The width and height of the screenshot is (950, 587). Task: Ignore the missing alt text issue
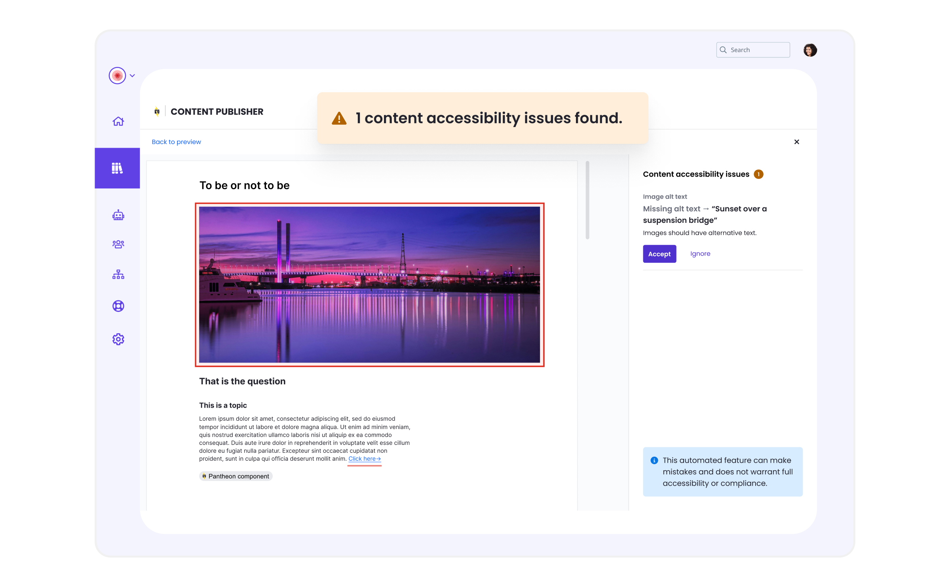pos(700,254)
